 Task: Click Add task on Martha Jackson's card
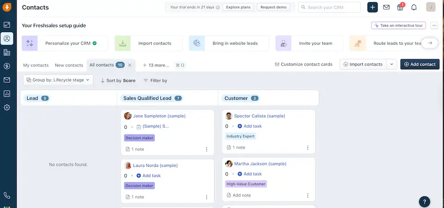coord(250,174)
